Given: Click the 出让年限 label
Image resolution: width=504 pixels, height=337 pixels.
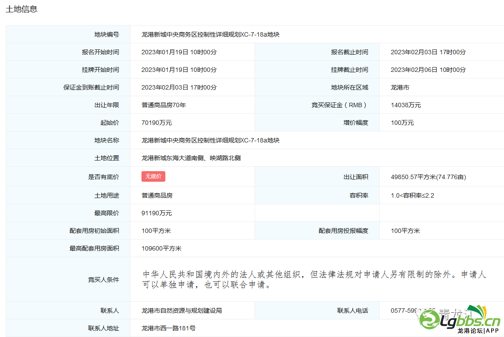Looking at the screenshot, I should coord(107,105).
